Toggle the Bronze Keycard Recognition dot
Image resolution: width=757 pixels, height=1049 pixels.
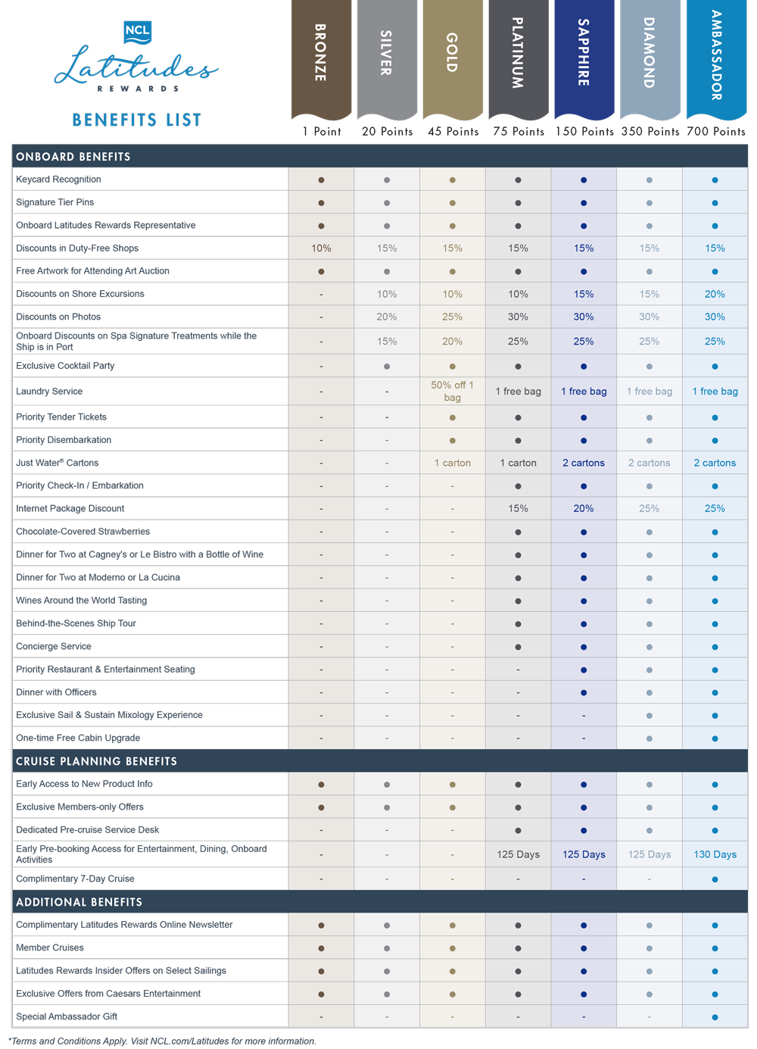(321, 179)
